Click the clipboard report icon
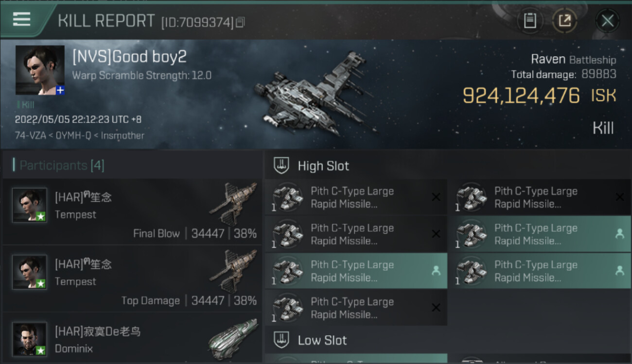The width and height of the screenshot is (632, 364). (530, 20)
